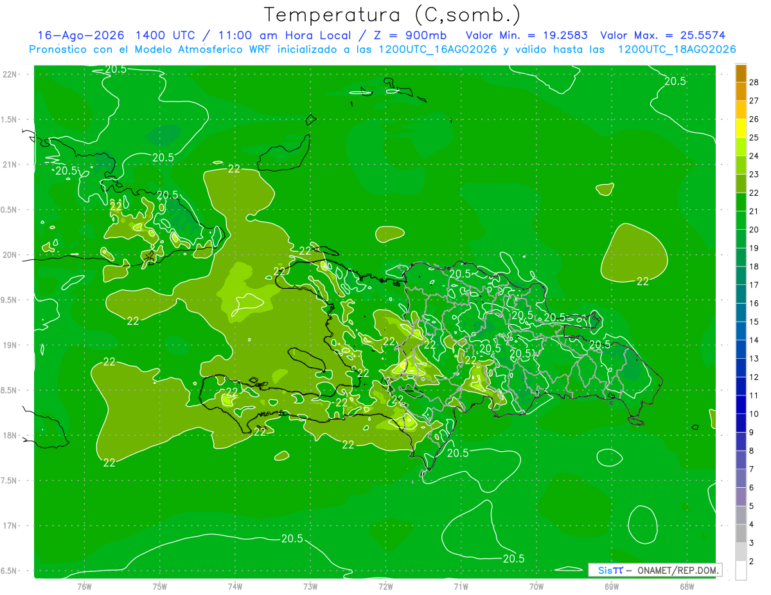Click the legend value 15

[x=754, y=322]
